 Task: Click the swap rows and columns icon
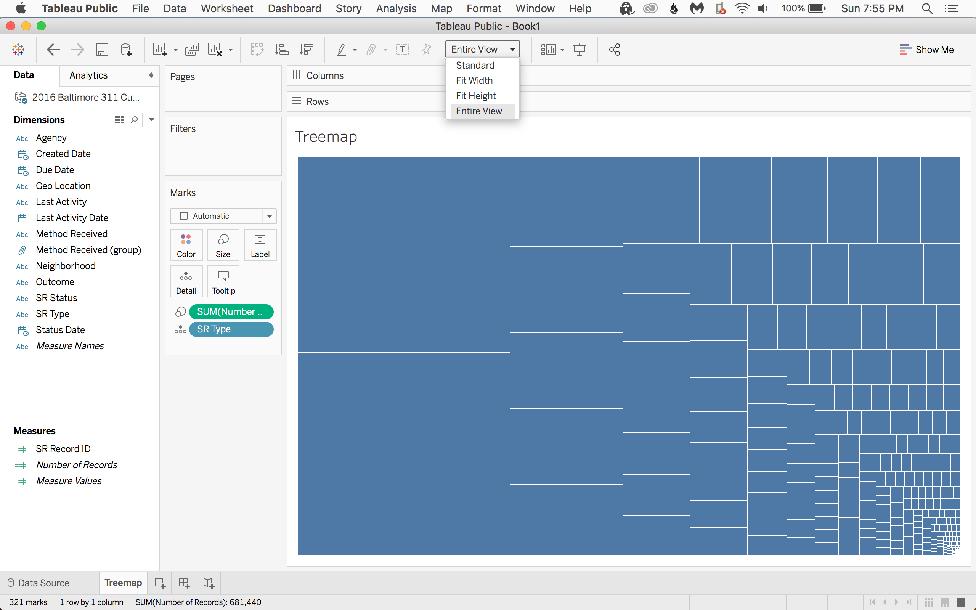[x=257, y=50]
